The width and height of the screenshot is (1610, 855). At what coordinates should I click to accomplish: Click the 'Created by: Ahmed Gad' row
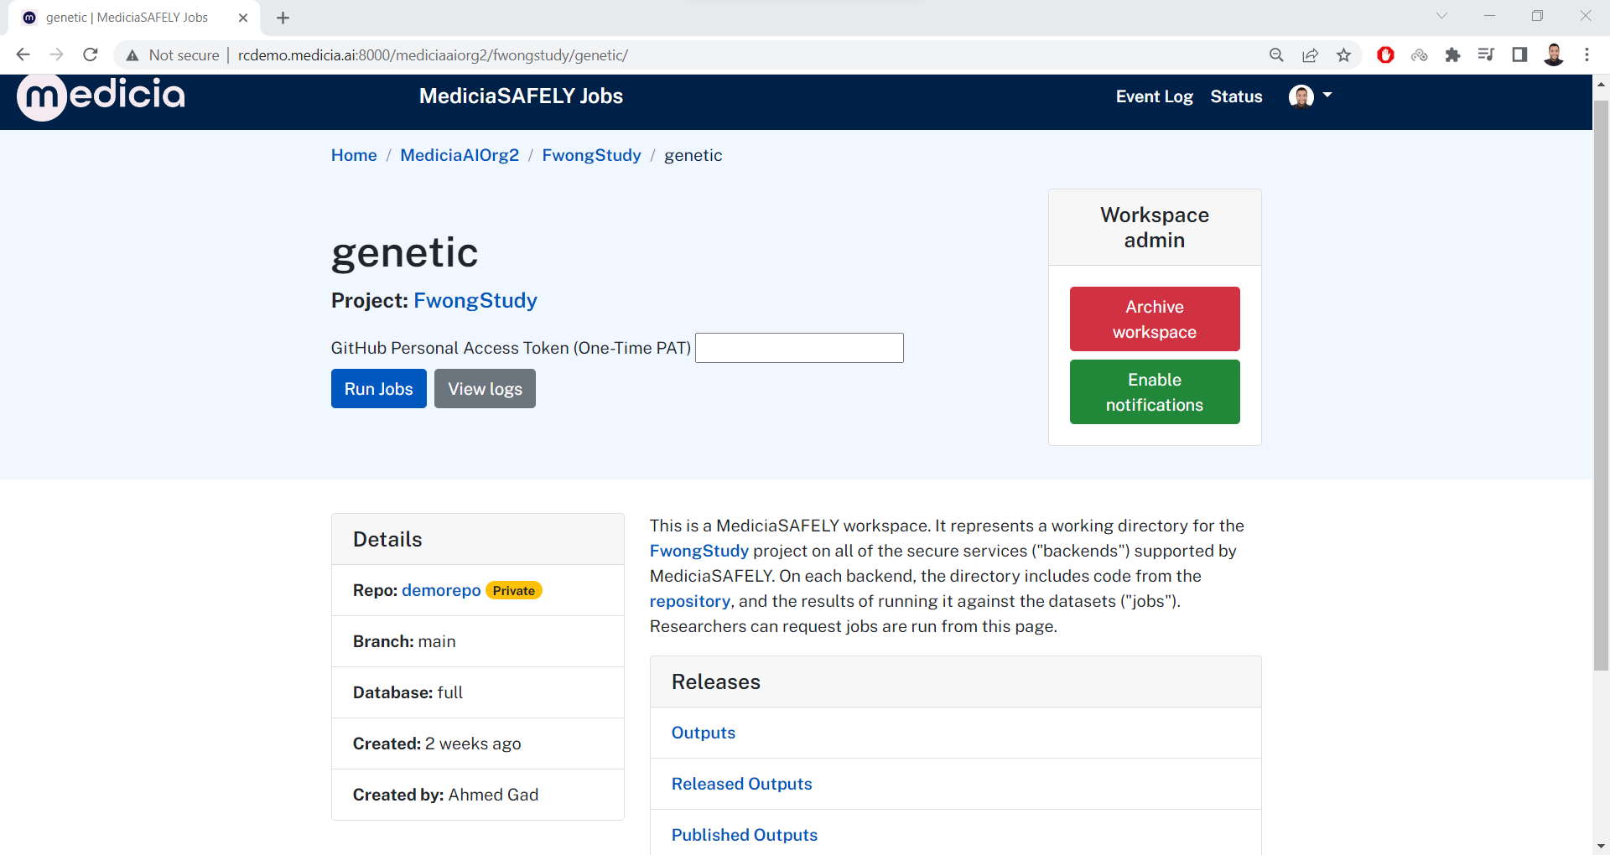478,795
